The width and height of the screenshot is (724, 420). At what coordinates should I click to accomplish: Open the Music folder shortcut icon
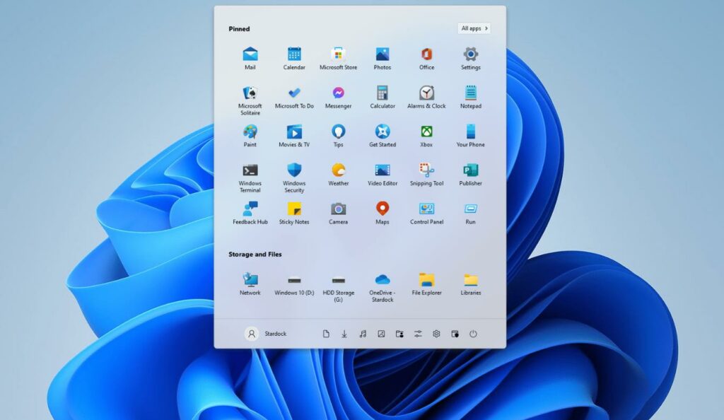[x=363, y=334]
